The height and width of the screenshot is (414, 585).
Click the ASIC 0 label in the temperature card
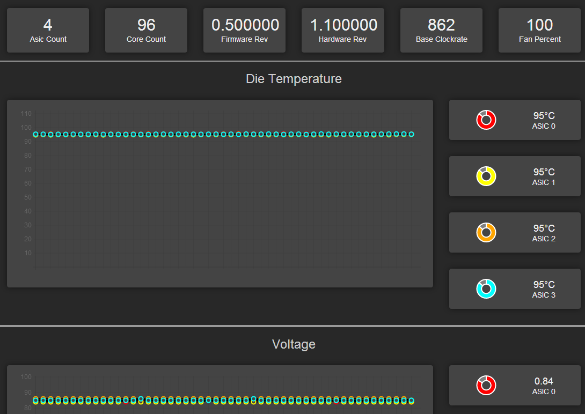544,127
